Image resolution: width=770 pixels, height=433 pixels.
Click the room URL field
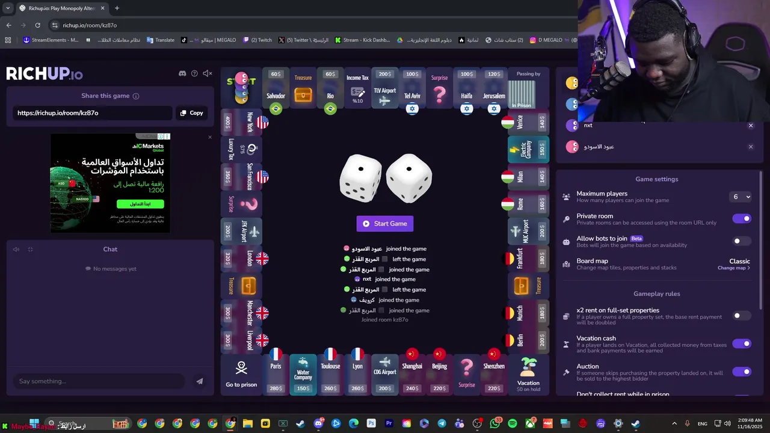pos(93,113)
